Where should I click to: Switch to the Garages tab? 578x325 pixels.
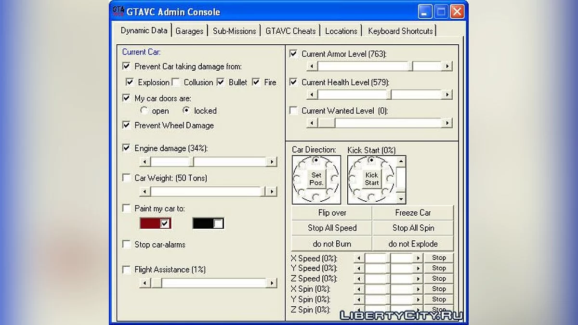190,30
